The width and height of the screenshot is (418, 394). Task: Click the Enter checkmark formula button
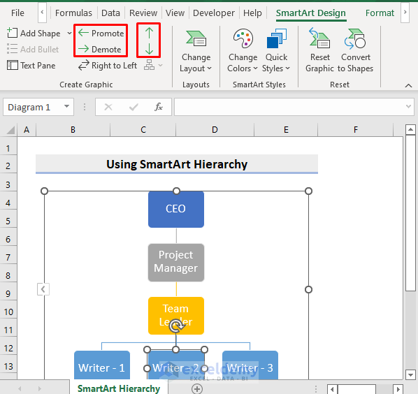coord(134,107)
